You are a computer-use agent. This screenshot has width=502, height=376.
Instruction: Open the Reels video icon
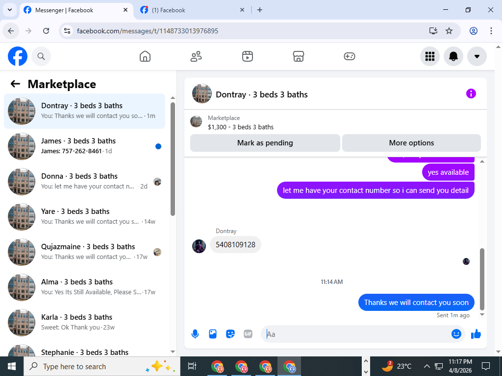247,56
